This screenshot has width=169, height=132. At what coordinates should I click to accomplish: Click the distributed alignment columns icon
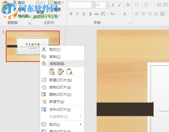point(162,14)
